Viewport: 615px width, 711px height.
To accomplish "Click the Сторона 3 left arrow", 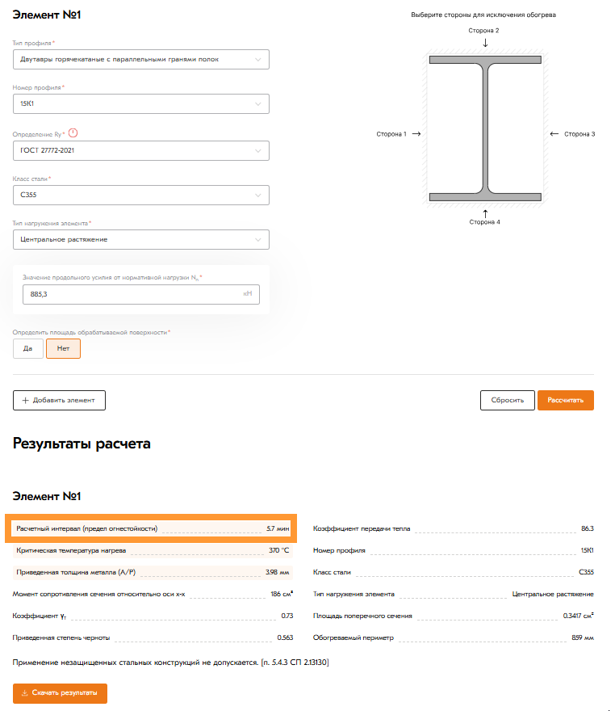I will (x=554, y=134).
